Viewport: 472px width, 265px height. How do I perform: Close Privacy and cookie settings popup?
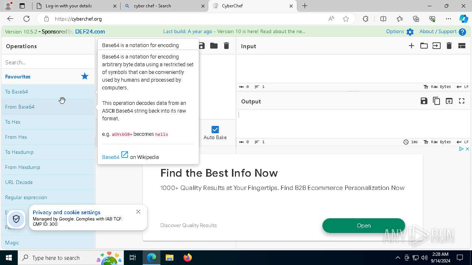point(138,212)
